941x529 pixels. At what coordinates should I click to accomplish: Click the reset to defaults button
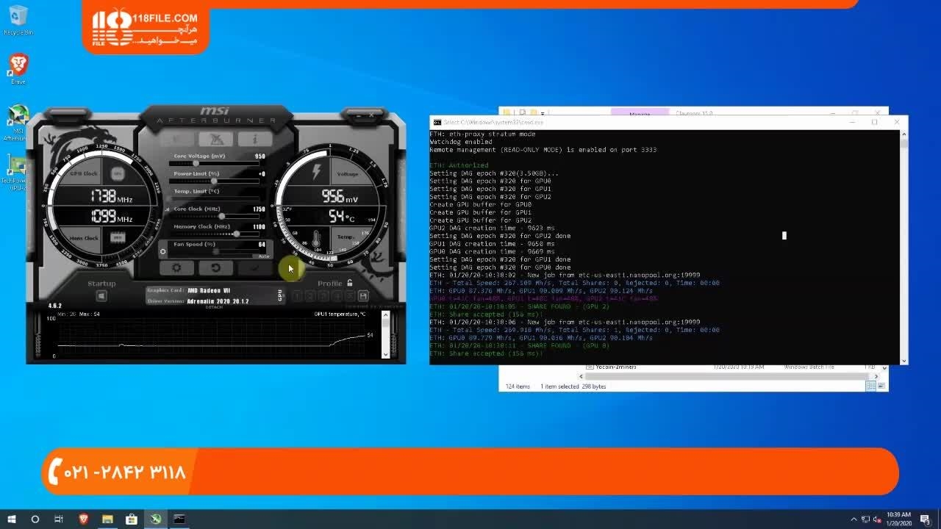tap(215, 268)
